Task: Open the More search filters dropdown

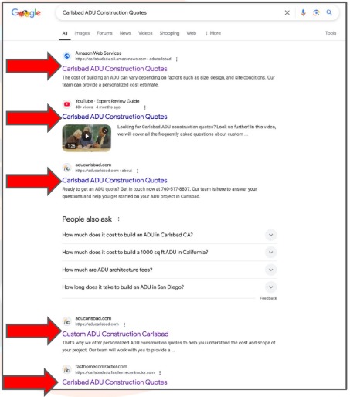Action: 213,33
